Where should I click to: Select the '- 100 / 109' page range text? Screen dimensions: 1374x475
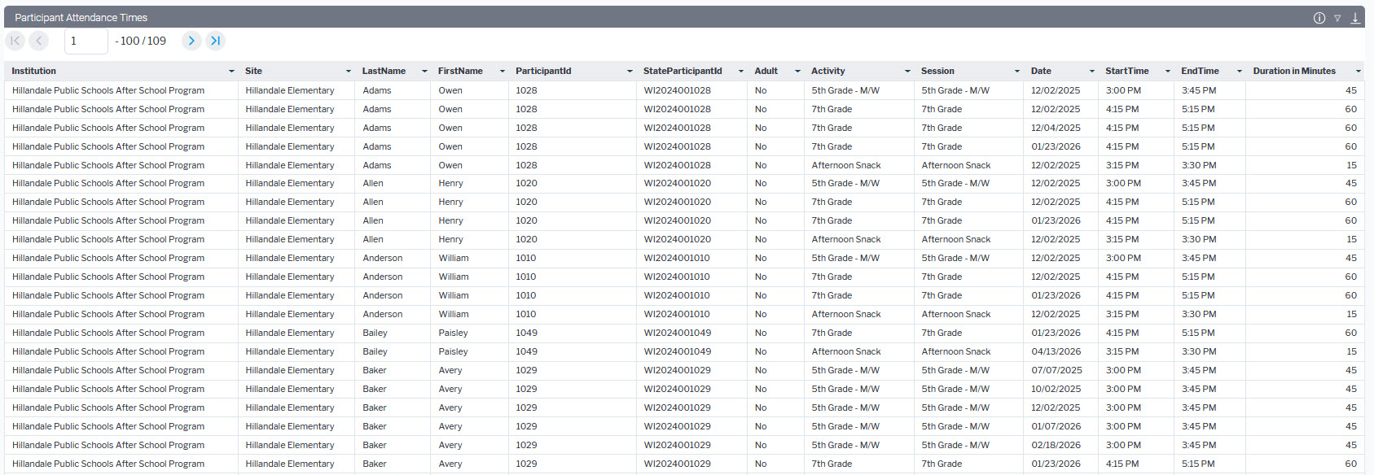click(x=140, y=41)
